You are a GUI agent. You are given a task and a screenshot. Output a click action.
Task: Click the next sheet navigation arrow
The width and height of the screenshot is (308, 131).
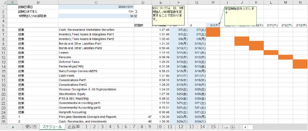coord(13,127)
